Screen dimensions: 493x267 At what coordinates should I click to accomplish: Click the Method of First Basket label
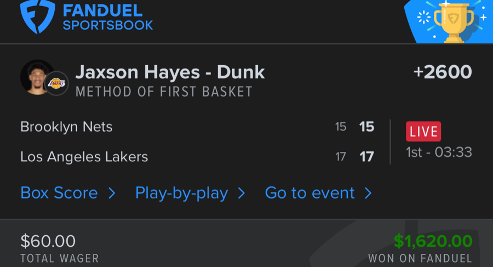point(164,92)
